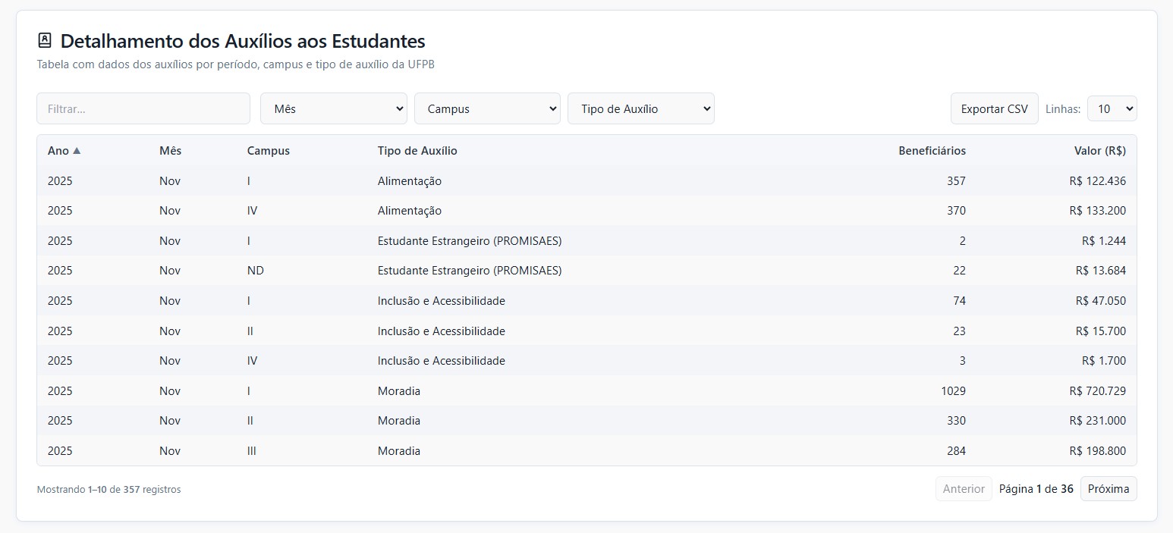Screen dimensions: 1173x533
Task: Sort by the Beneficiários column header
Action: click(931, 151)
